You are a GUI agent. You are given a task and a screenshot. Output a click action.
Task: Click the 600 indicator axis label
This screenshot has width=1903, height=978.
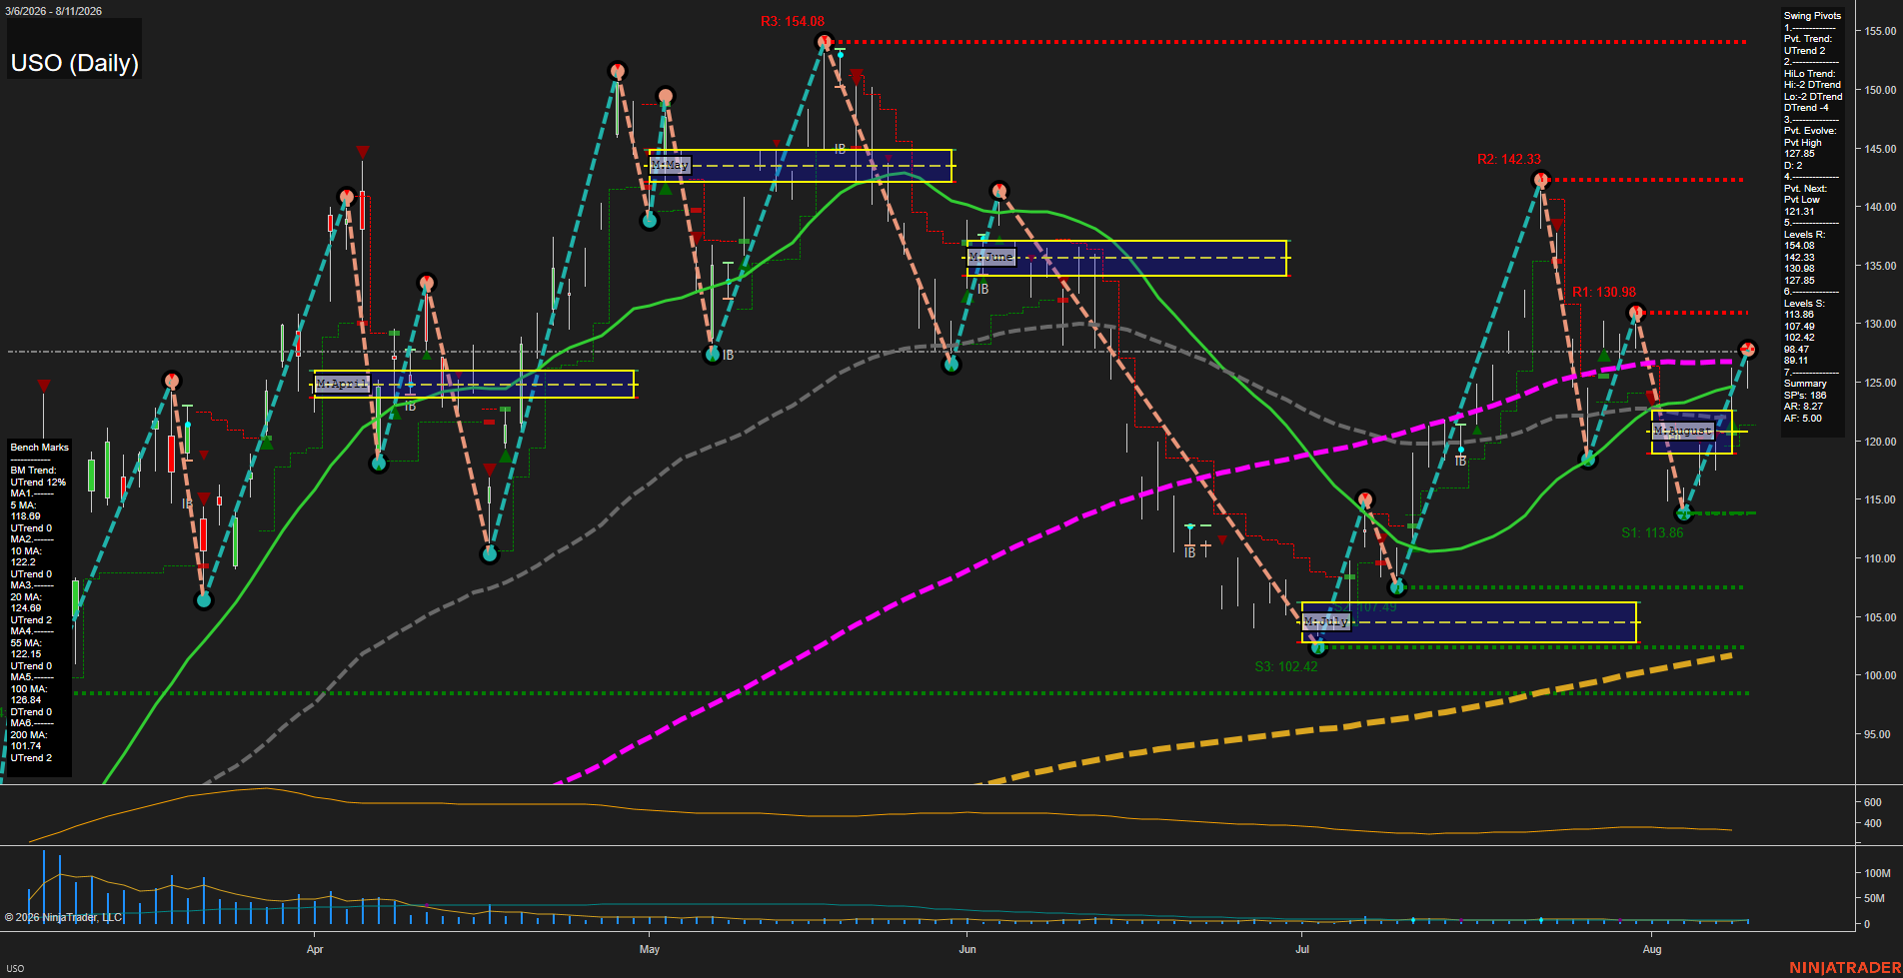tap(1873, 802)
